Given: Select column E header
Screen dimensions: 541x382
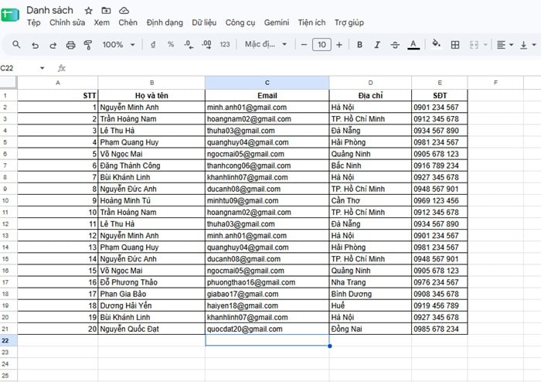Looking at the screenshot, I should click(440, 83).
